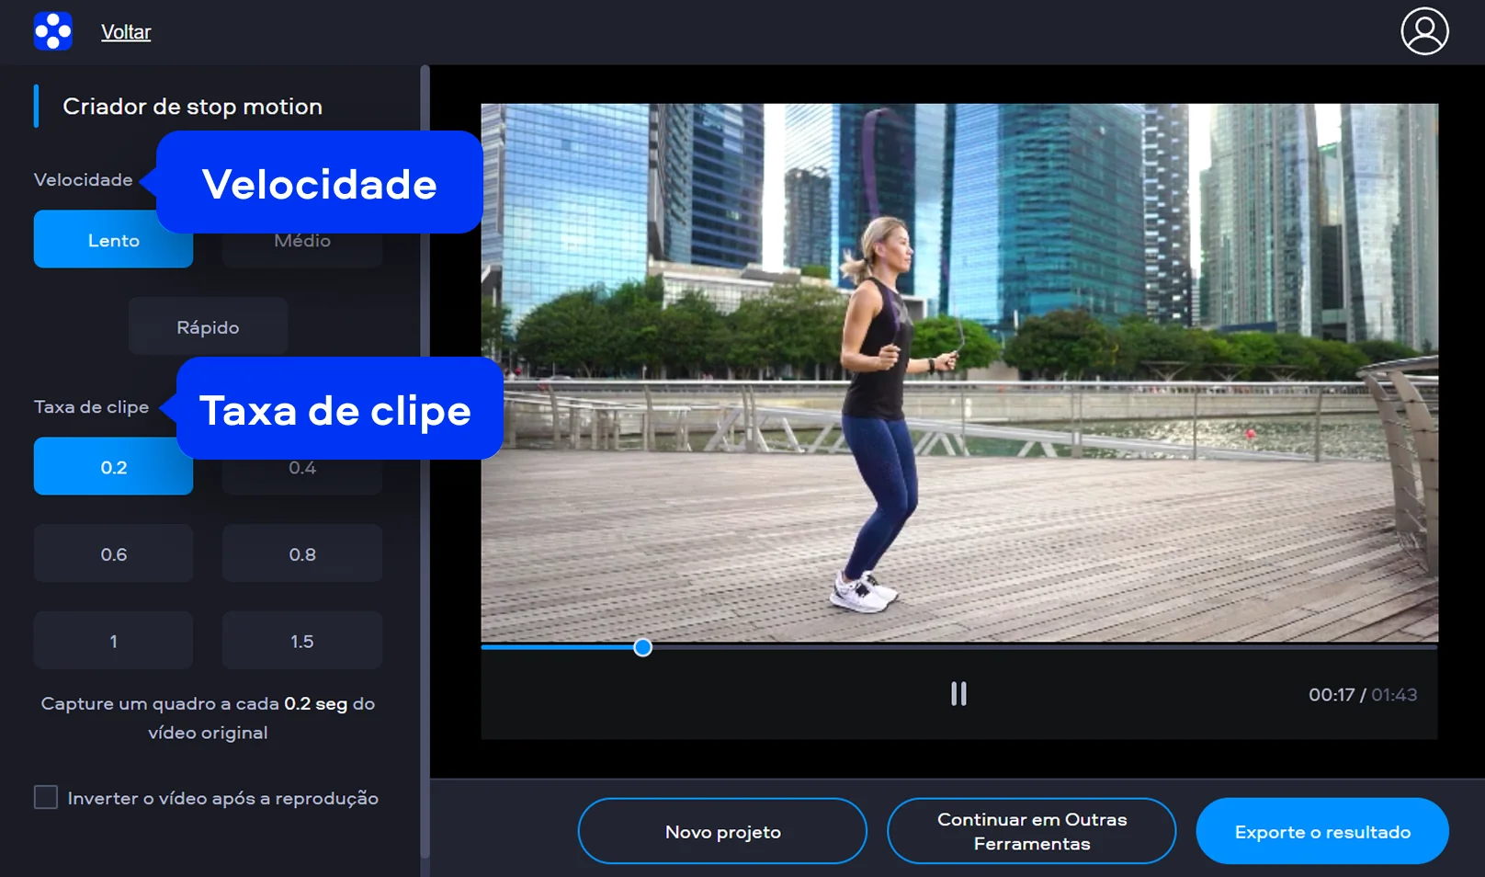Click the 01:43 total duration text
Image resolution: width=1485 pixels, height=877 pixels.
click(1394, 695)
